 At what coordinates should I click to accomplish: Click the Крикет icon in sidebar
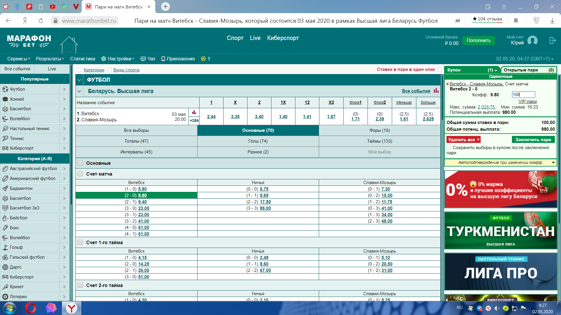point(5,287)
